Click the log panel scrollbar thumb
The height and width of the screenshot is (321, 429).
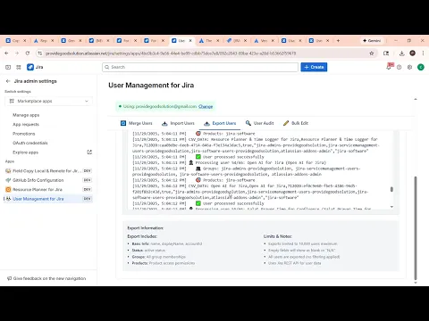point(391,189)
